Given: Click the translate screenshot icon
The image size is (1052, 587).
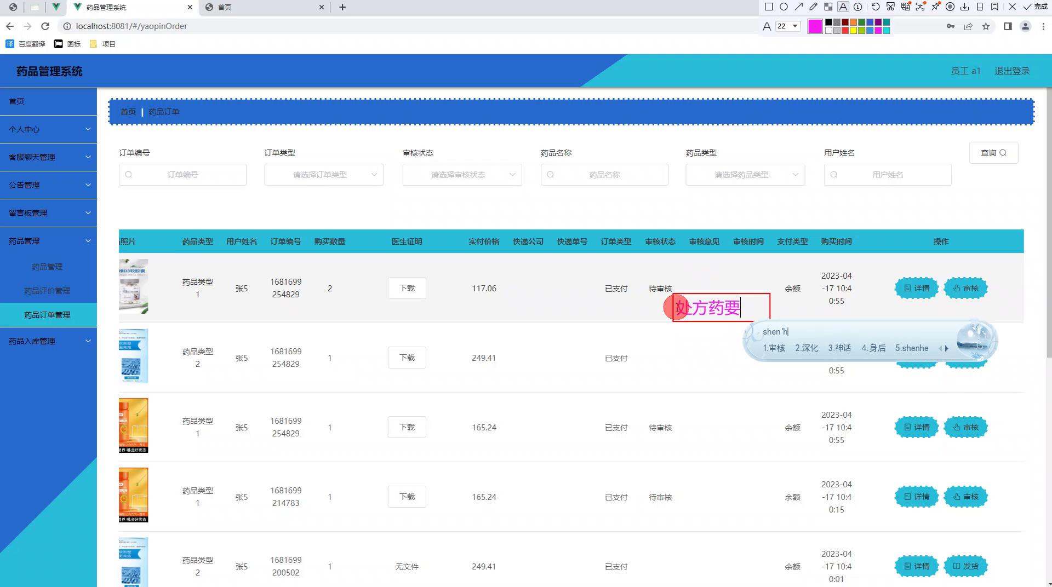Looking at the screenshot, I should (x=905, y=7).
